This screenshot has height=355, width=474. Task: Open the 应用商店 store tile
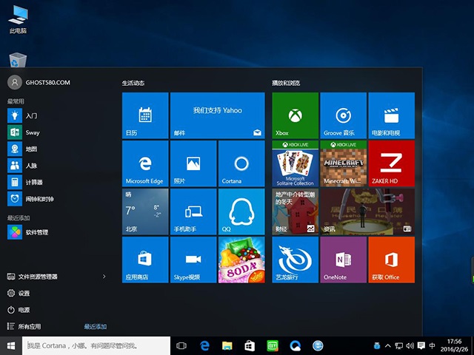tap(145, 259)
